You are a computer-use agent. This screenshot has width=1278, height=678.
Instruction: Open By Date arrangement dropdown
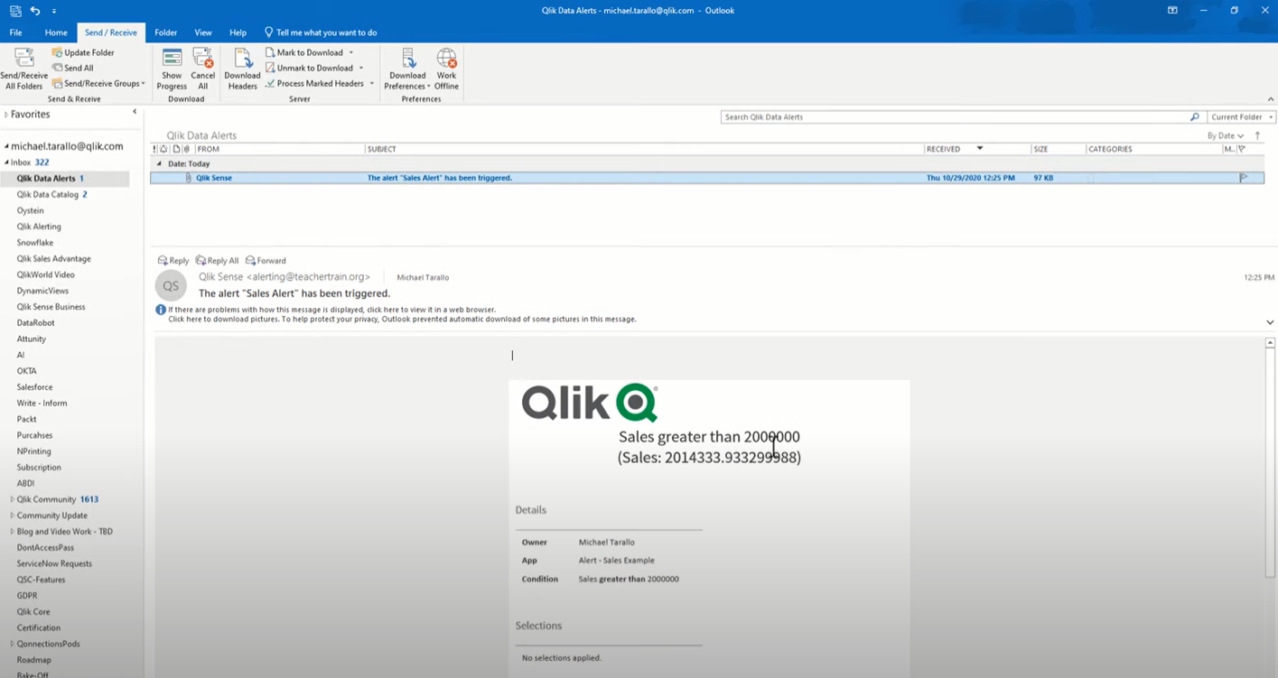pyautogui.click(x=1226, y=135)
